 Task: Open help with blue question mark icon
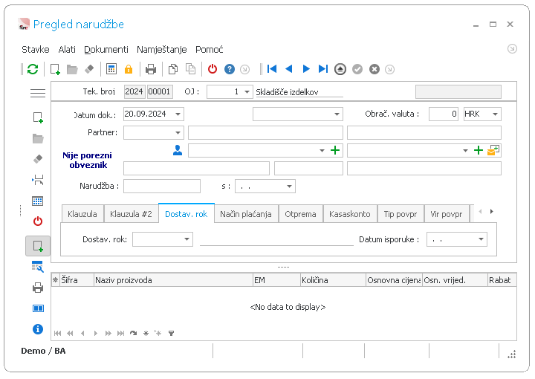pyautogui.click(x=230, y=69)
